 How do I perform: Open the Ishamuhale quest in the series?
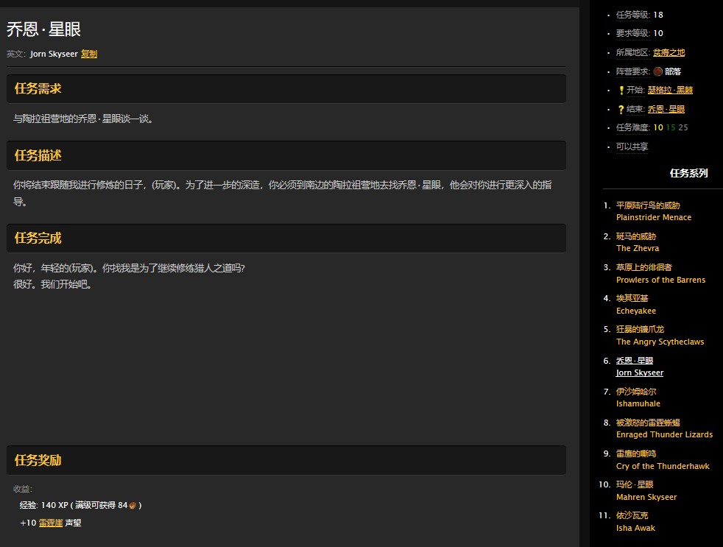pos(638,403)
